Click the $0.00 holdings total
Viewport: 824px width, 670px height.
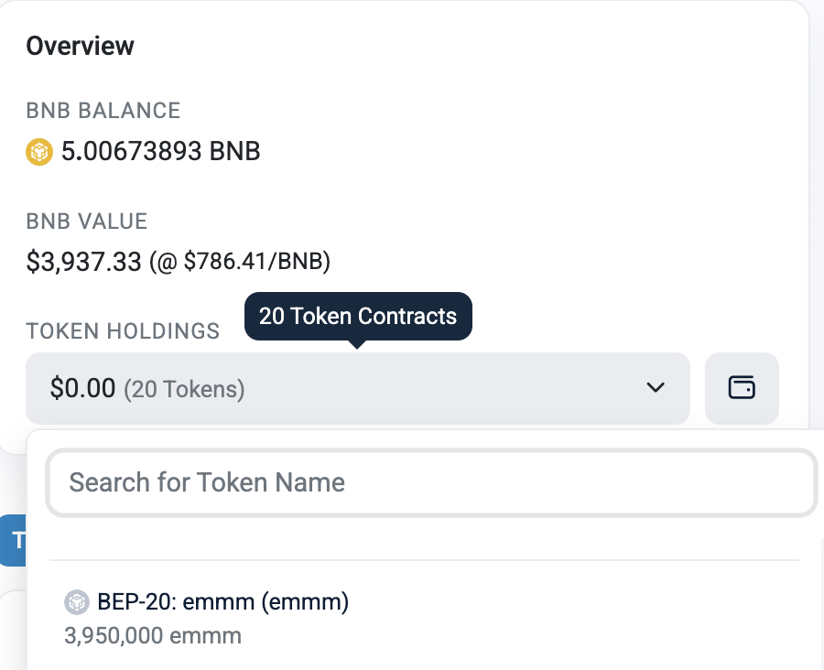click(82, 388)
